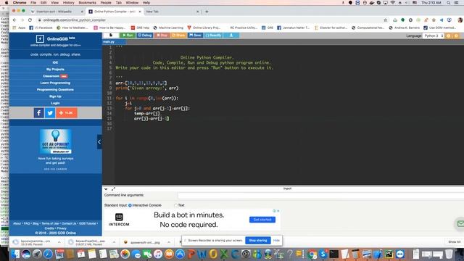The image size is (464, 261).
Task: Launch Safari from the Dock
Action: point(48,254)
